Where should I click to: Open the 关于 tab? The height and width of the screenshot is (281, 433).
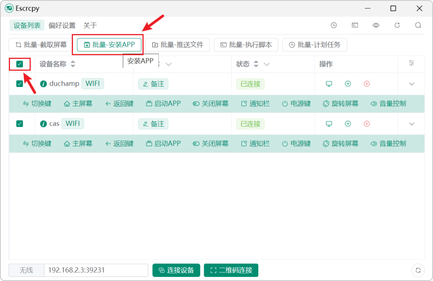click(90, 25)
